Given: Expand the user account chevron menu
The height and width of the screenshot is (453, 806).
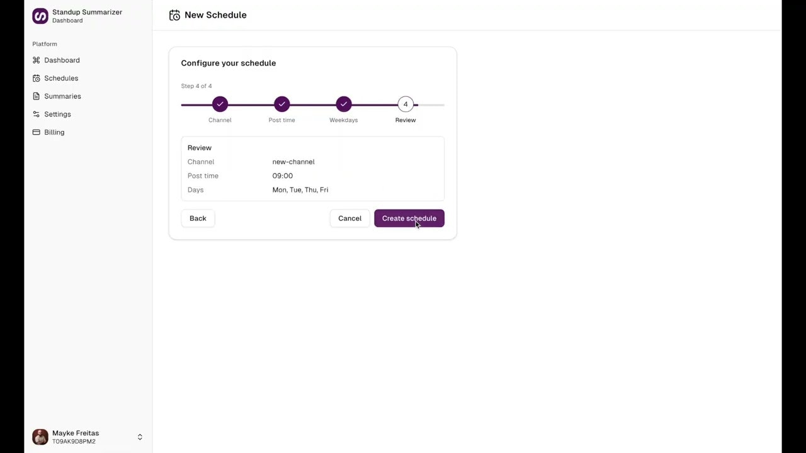Looking at the screenshot, I should point(140,437).
